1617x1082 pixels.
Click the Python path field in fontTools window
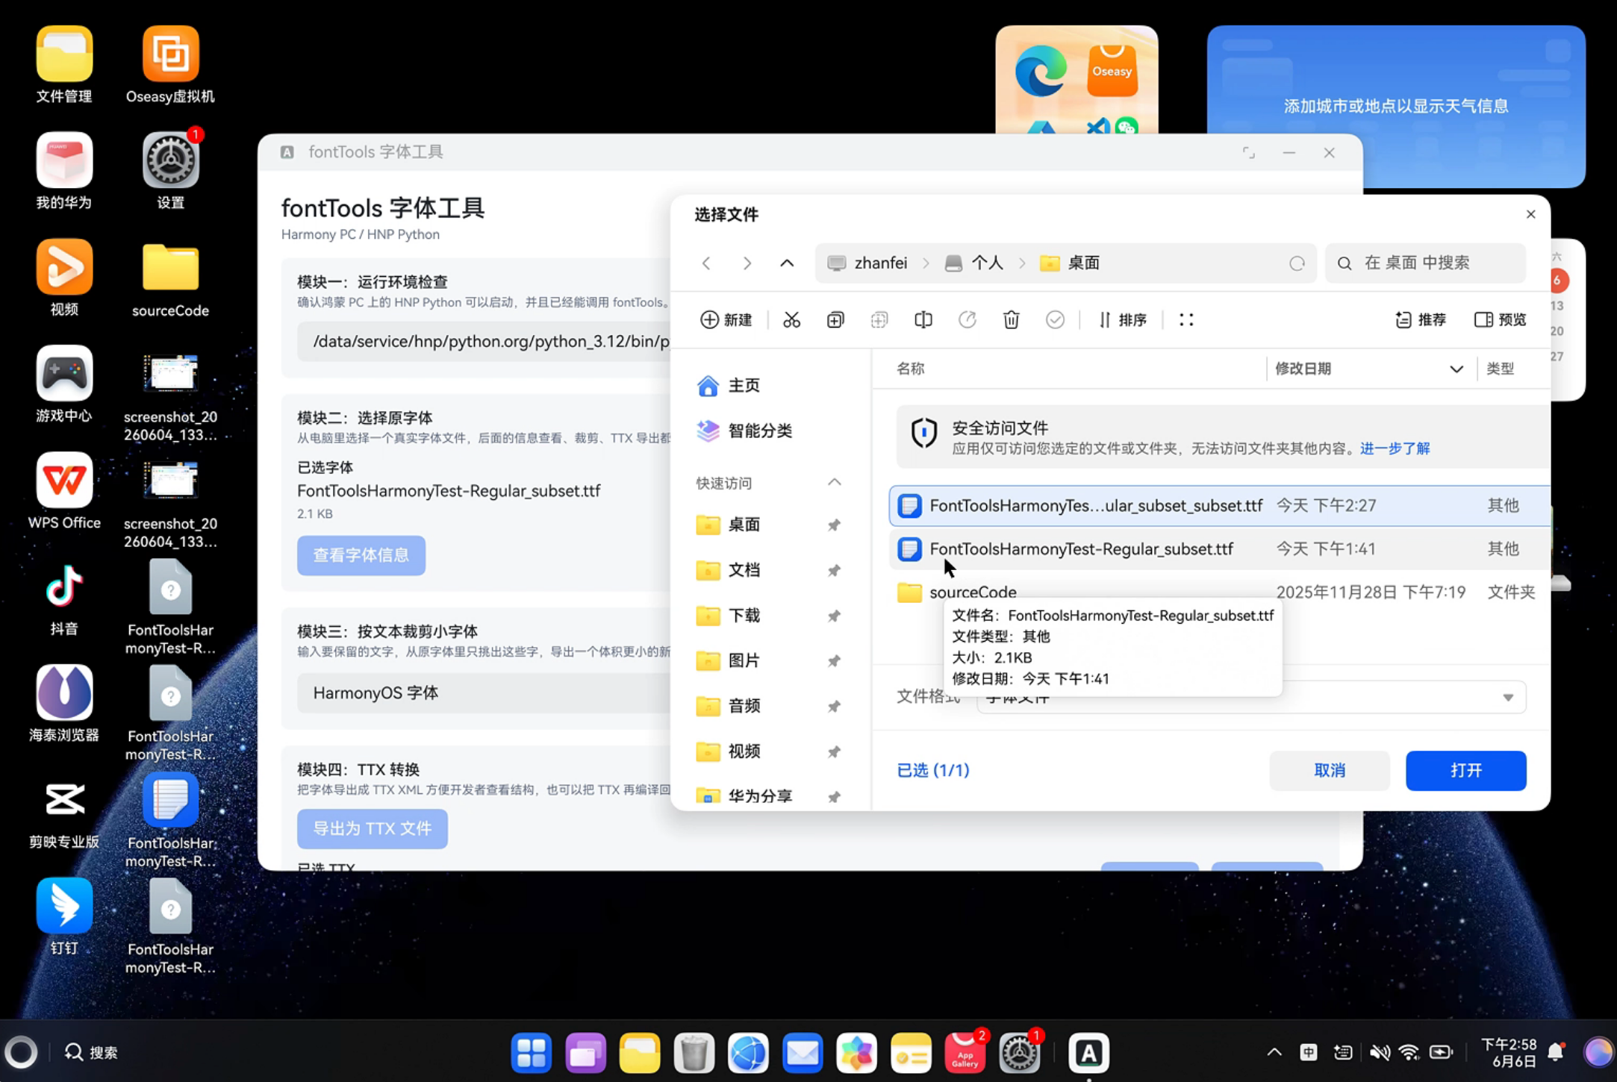point(484,342)
